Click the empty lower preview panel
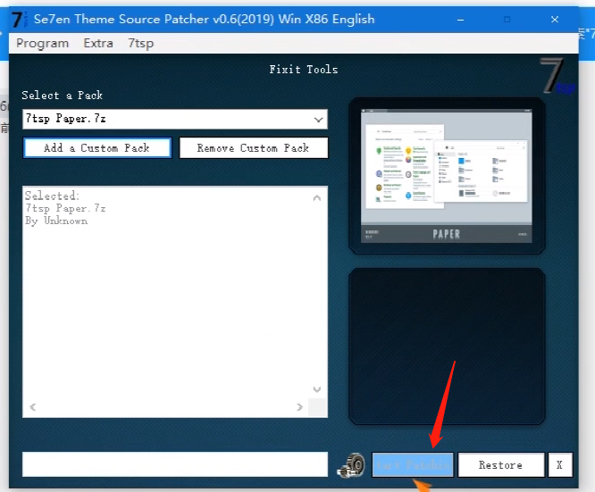This screenshot has height=492, width=595. (447, 346)
